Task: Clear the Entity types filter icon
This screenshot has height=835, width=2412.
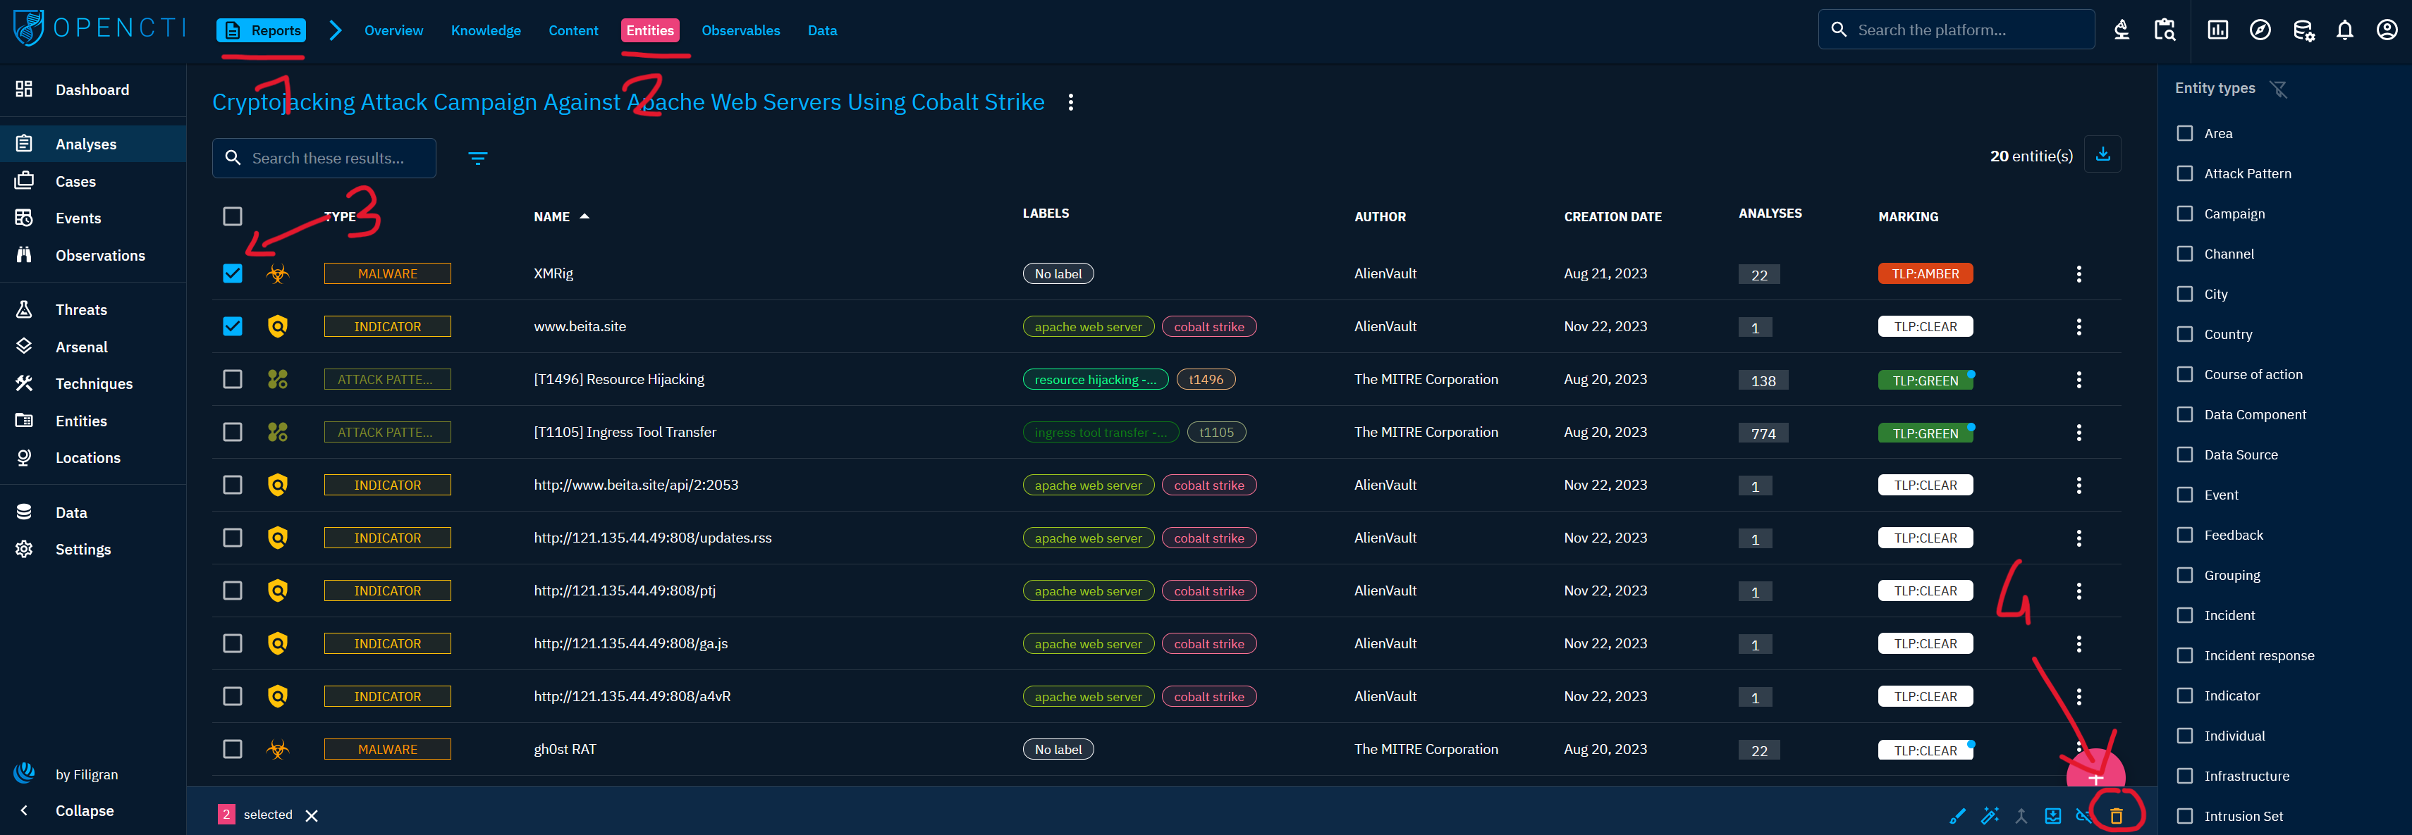Action: coord(2278,89)
